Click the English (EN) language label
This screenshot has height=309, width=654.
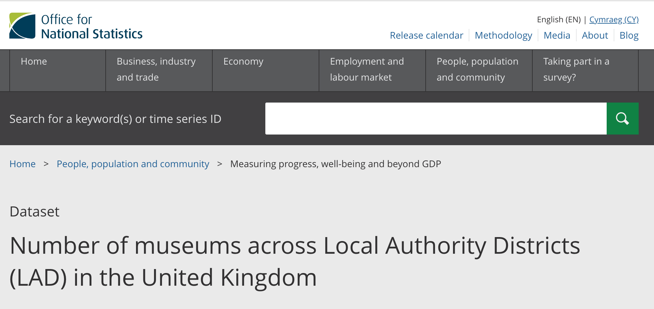coord(559,20)
